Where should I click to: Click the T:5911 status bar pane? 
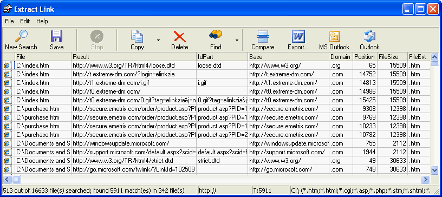pos(271,191)
